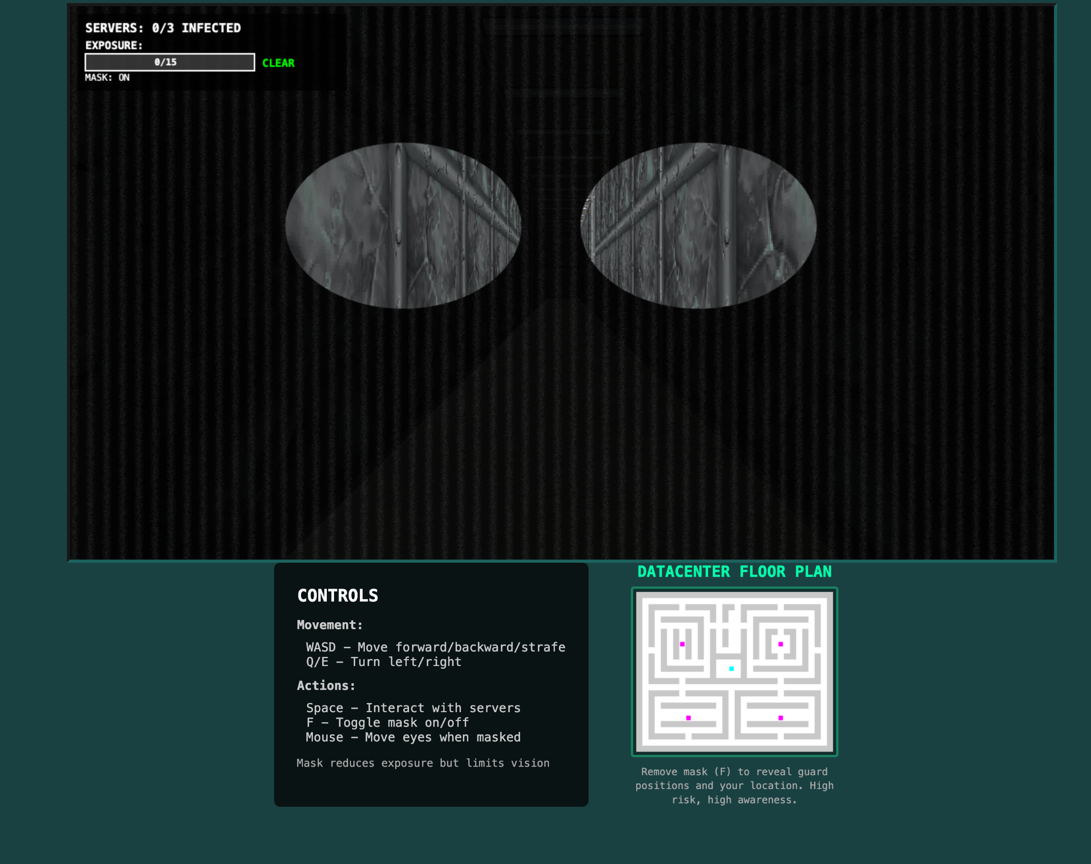Click the SERVERS: 0/3 INFECTED counter
Screen dimensions: 1091x864
point(163,28)
